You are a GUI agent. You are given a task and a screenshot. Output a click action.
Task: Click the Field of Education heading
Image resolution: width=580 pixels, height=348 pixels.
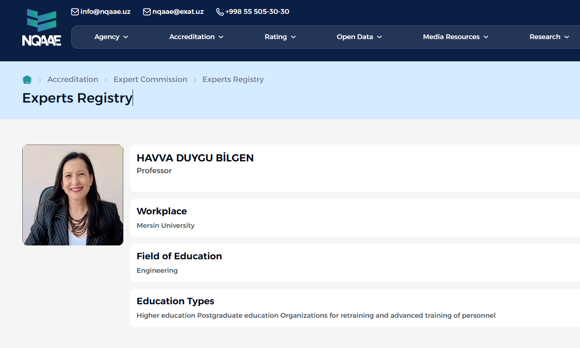point(179,256)
